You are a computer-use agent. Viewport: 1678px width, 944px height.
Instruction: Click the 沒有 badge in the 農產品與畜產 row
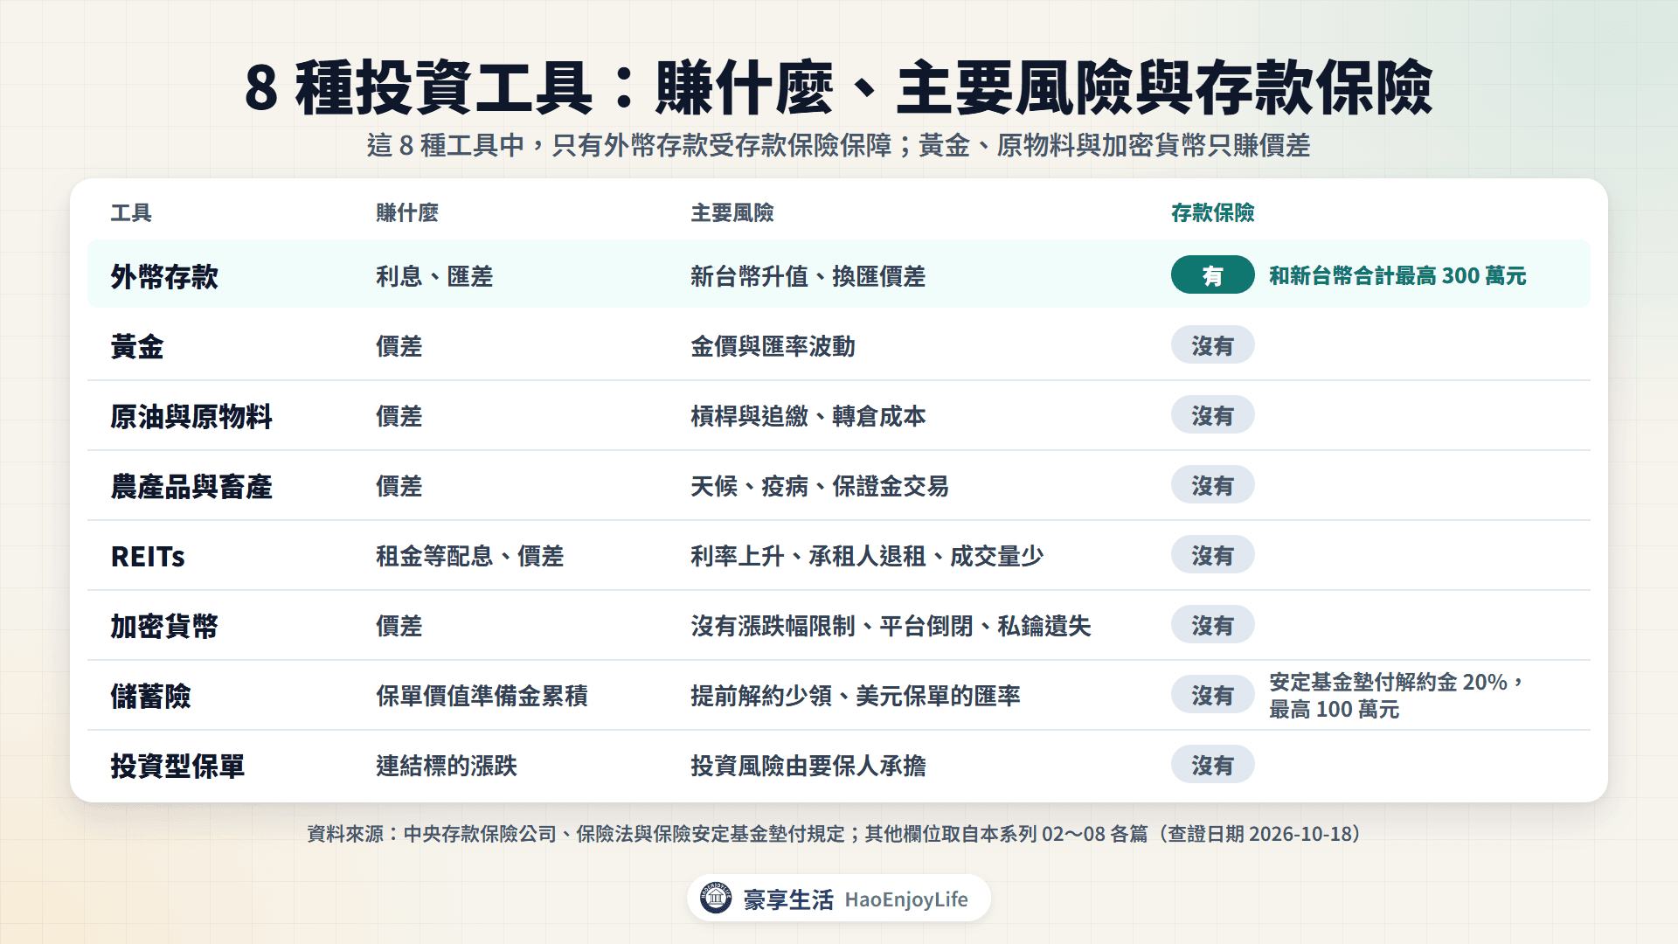[1212, 485]
